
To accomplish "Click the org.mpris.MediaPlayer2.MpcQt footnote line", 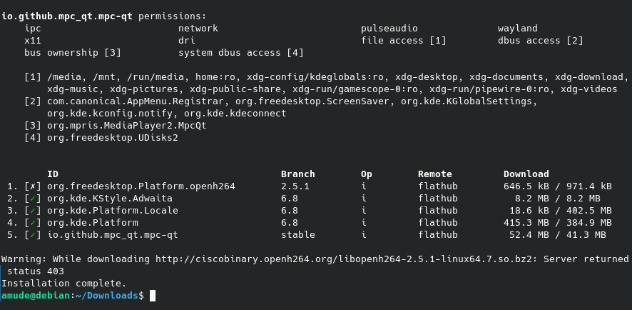I will pos(127,125).
